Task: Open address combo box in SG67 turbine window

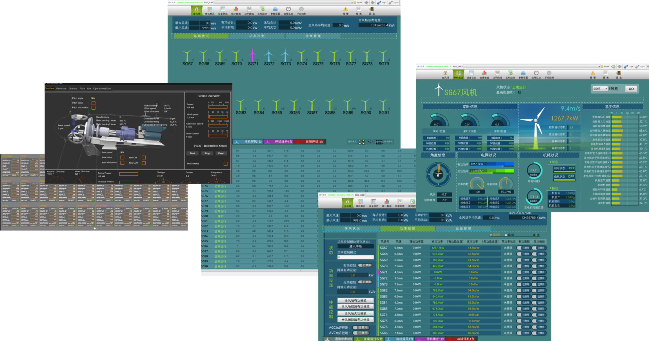Action: (532, 67)
